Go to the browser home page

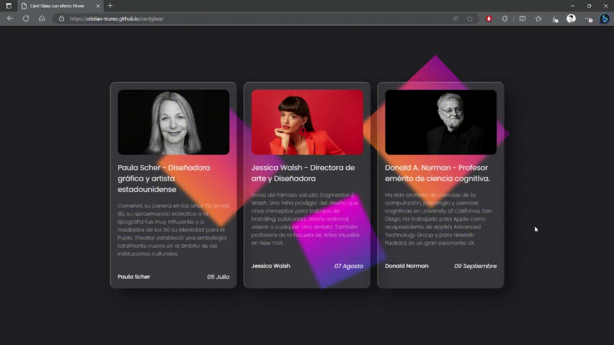pyautogui.click(x=42, y=19)
